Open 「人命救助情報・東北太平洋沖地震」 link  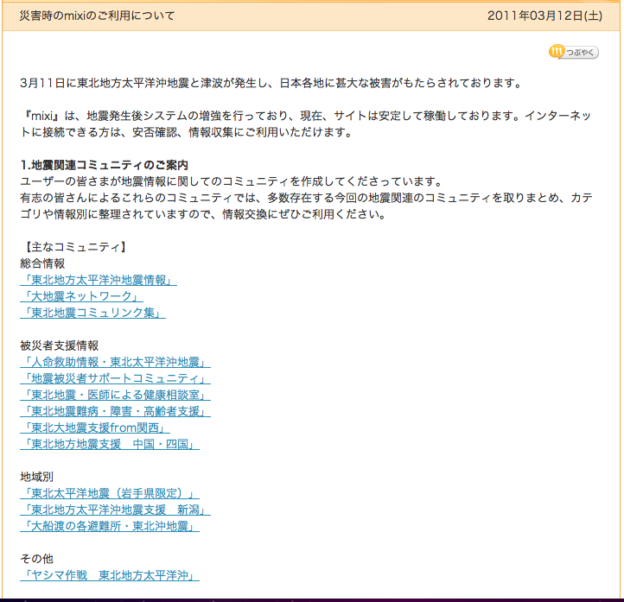pyautogui.click(x=115, y=363)
